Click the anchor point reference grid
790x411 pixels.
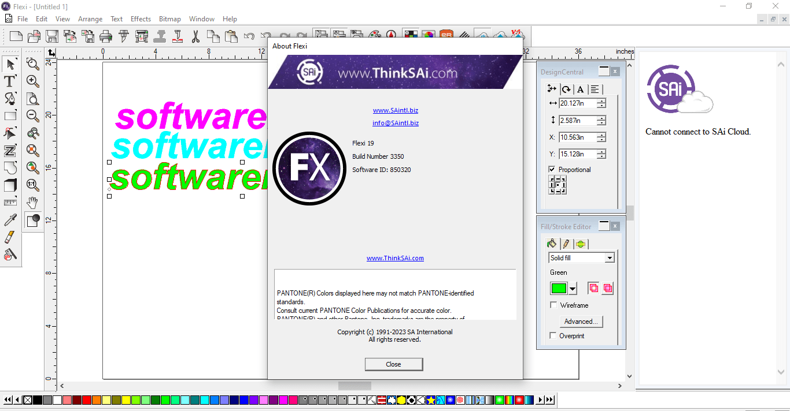point(558,185)
